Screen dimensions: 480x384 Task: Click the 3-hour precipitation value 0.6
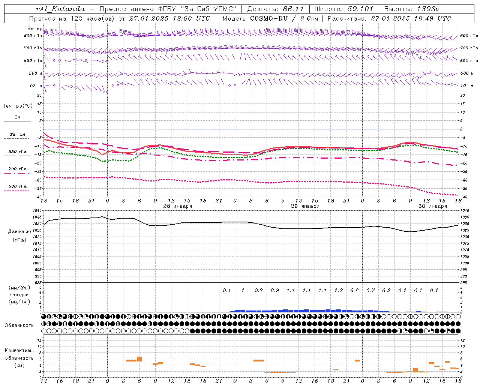tap(355, 291)
